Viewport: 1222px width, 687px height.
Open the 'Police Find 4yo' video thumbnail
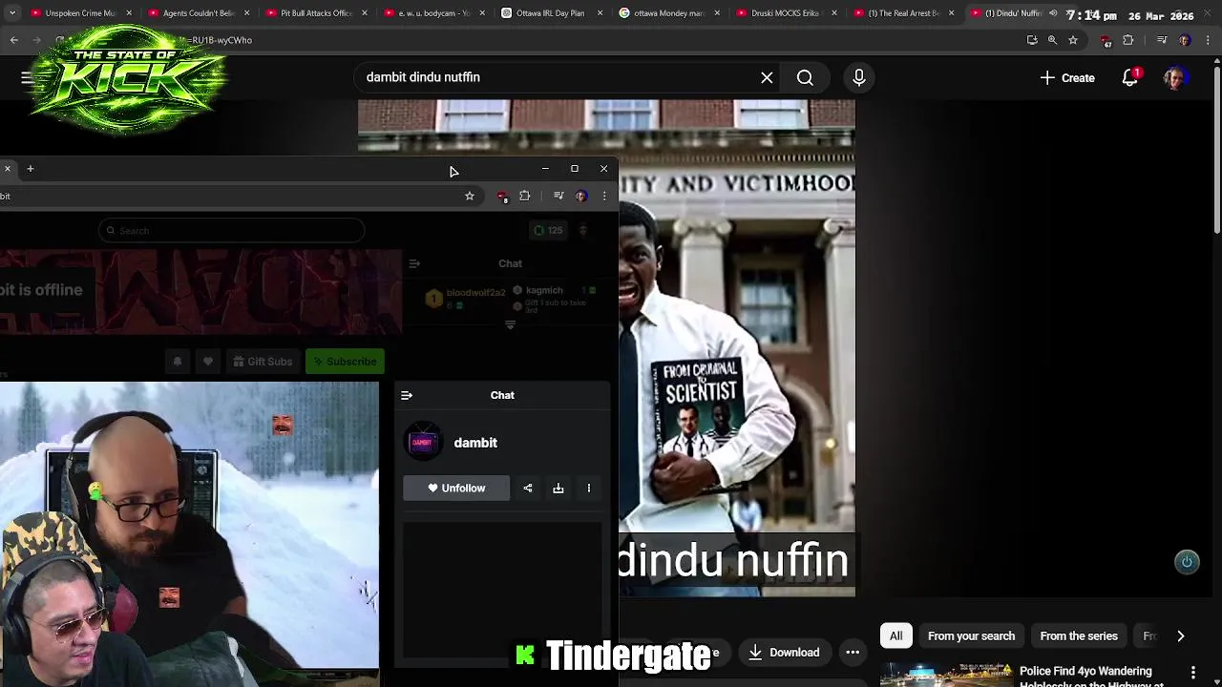(x=946, y=676)
